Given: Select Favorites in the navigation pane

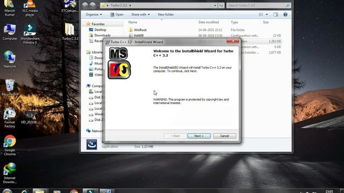Looking at the screenshot, I should click(98, 24).
